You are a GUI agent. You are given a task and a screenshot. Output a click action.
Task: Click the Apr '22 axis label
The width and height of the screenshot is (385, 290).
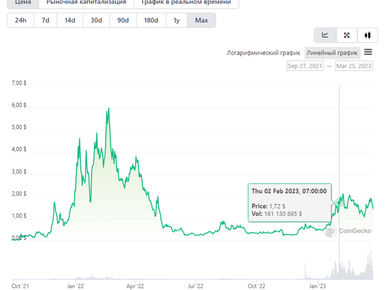click(x=135, y=286)
